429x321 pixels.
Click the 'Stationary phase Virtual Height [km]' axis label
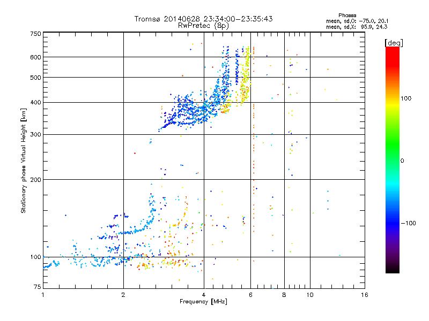[24, 160]
